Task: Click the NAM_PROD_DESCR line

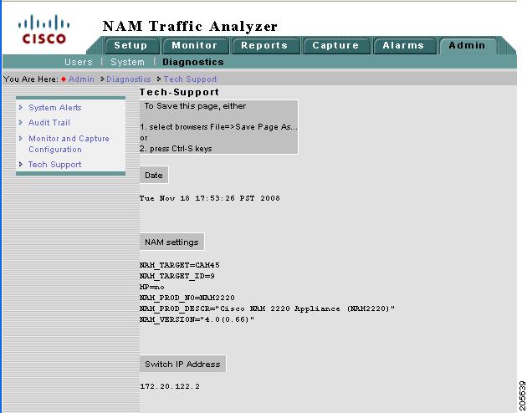Action: click(x=267, y=308)
